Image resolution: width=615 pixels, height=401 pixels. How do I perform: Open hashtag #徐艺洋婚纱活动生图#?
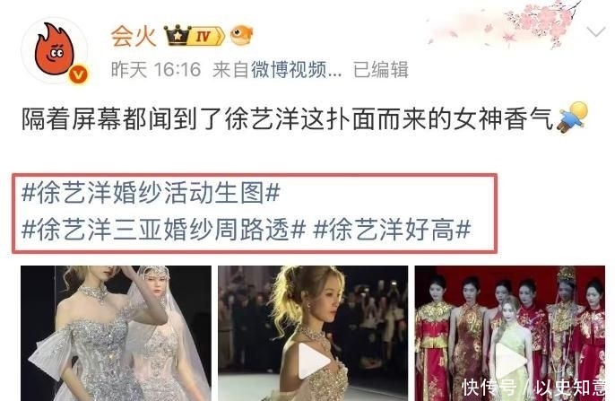click(151, 193)
